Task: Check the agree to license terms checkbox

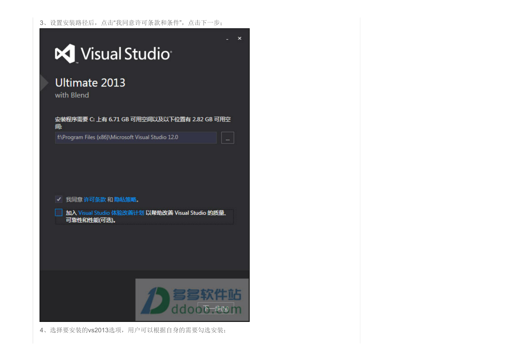Action: point(59,199)
